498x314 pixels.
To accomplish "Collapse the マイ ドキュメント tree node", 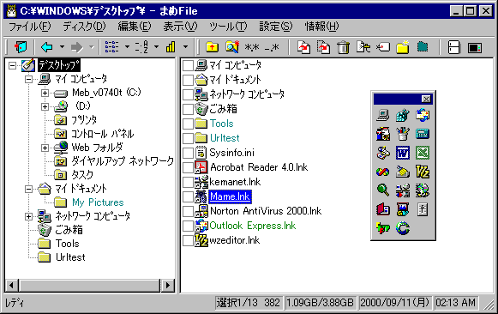I will 28,189.
